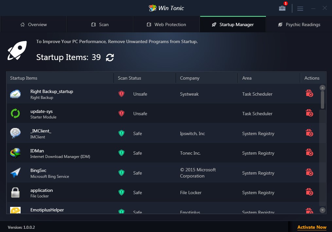The image size is (332, 232).
Task: Click the refresh icon beside Startup Items count
Action: tap(110, 57)
